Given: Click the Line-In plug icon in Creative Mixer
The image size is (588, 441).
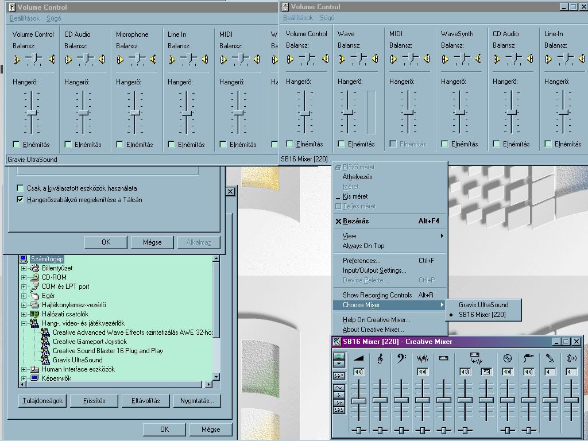Looking at the screenshot, I should 528,358.
